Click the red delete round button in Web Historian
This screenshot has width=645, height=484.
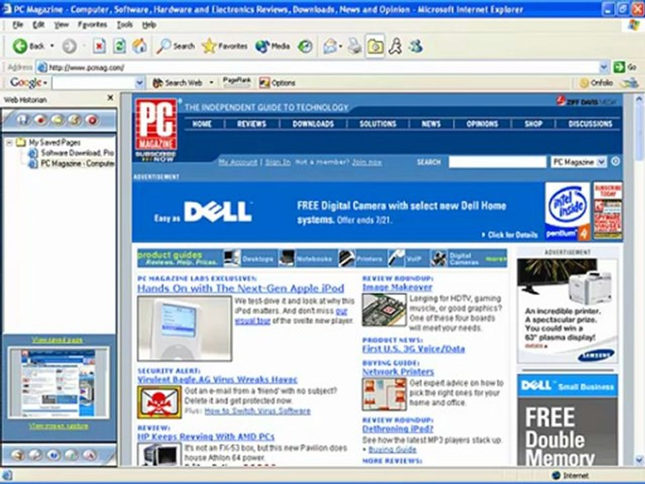92,120
